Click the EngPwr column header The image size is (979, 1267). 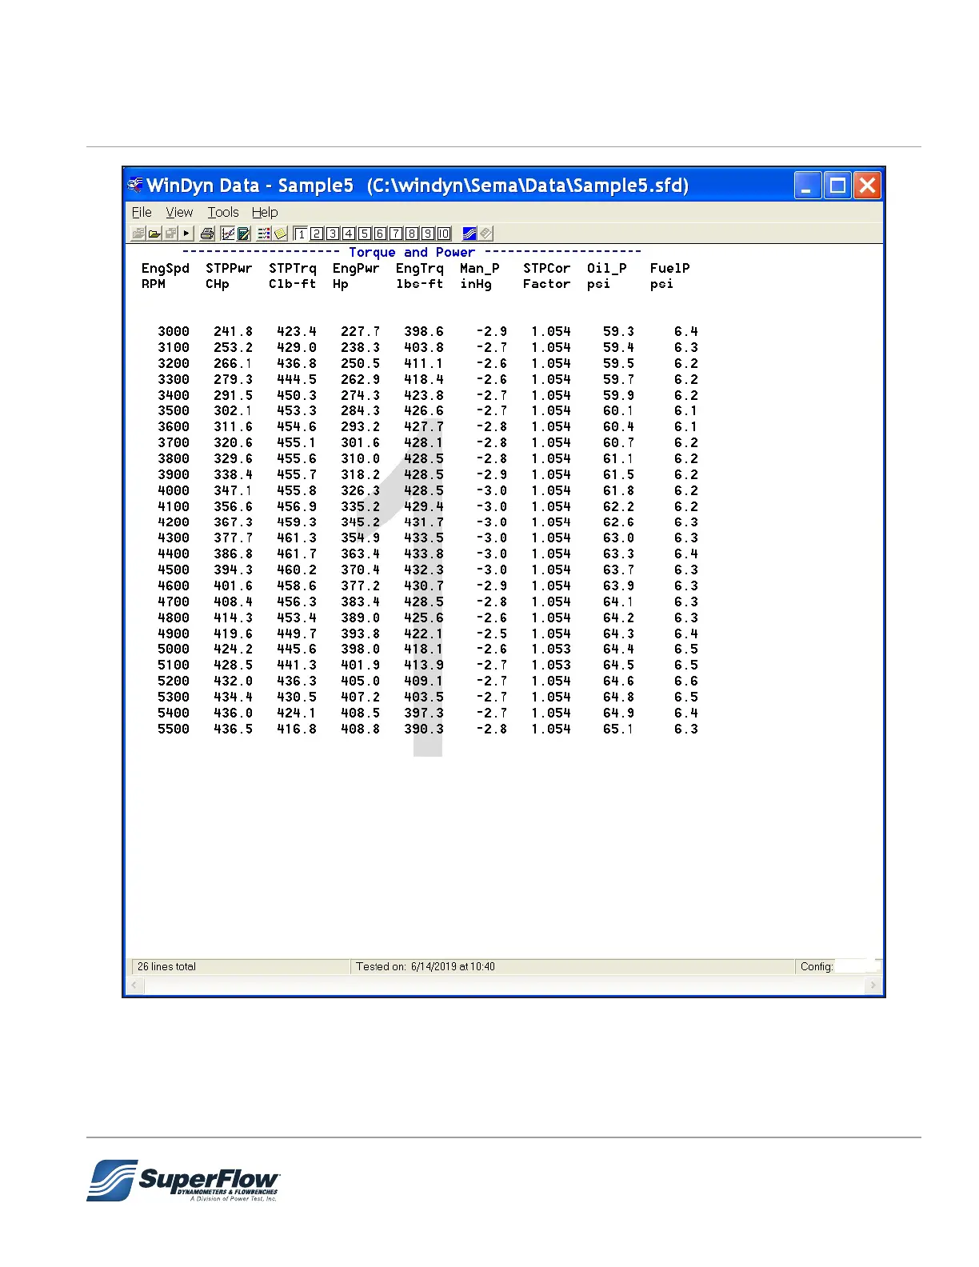356,269
